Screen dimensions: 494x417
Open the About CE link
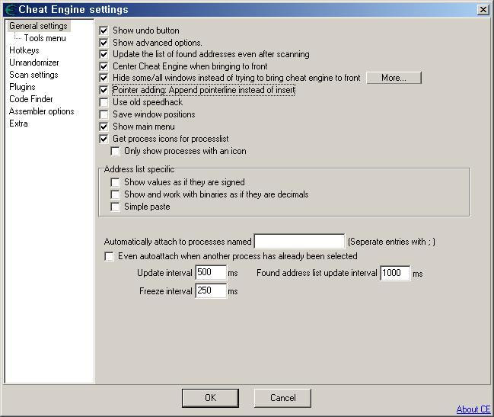point(473,409)
